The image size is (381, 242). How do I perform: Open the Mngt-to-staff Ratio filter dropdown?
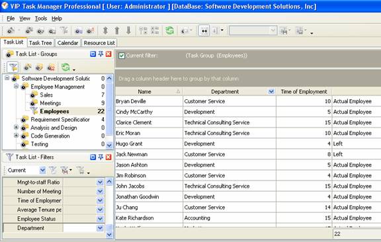100,182
